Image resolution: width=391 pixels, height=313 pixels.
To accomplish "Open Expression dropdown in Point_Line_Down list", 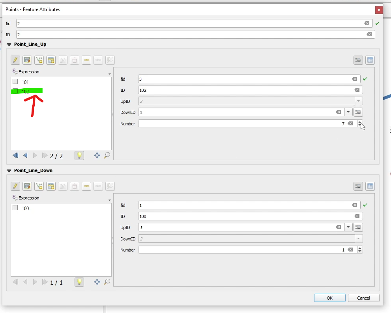I will click(109, 200).
